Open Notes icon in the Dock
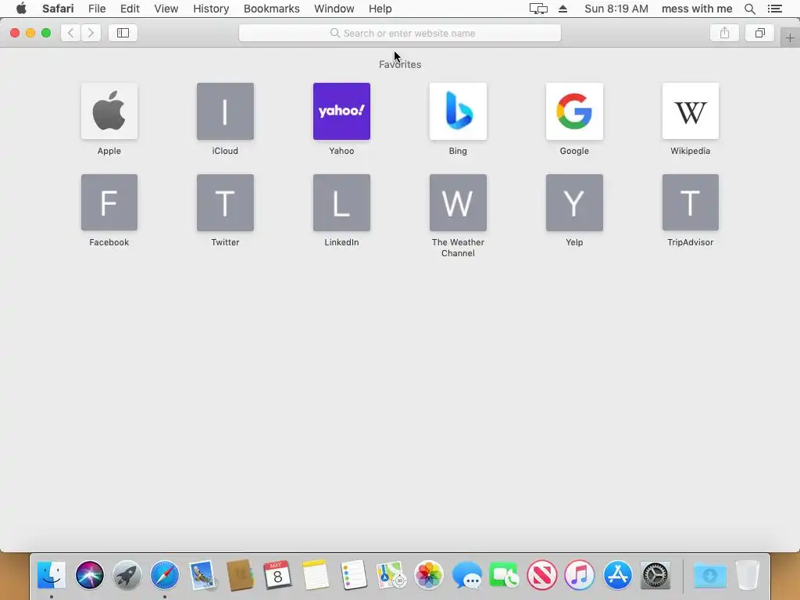The height and width of the screenshot is (600, 800). 316,575
